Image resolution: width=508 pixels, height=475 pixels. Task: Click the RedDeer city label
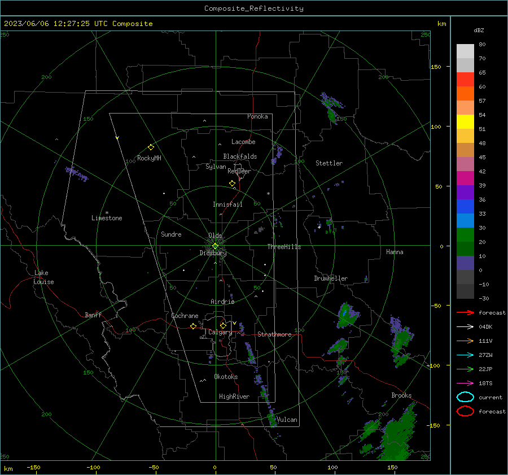pyautogui.click(x=239, y=171)
